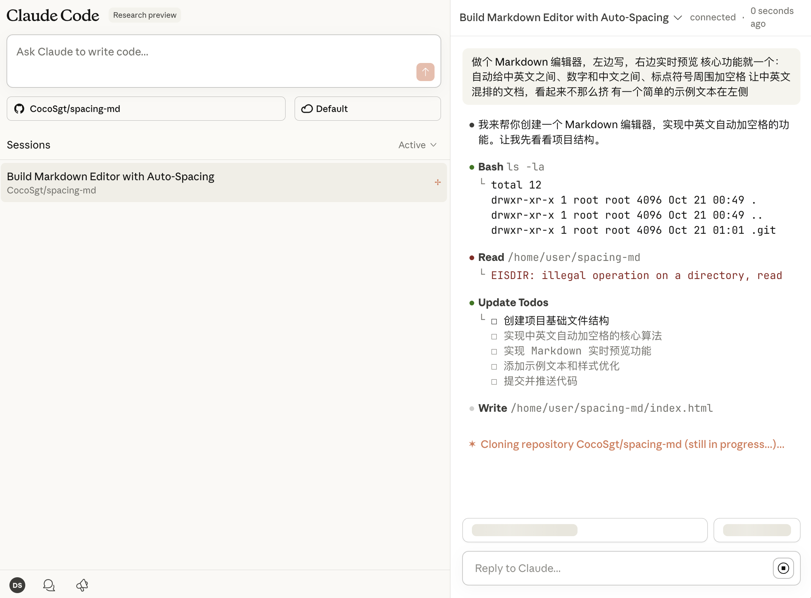Click the send arrow button in prompt box

425,72
